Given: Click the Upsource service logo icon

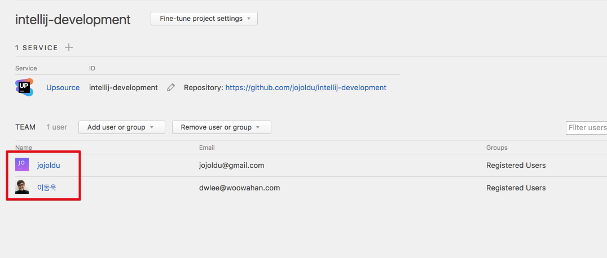Looking at the screenshot, I should tap(24, 87).
